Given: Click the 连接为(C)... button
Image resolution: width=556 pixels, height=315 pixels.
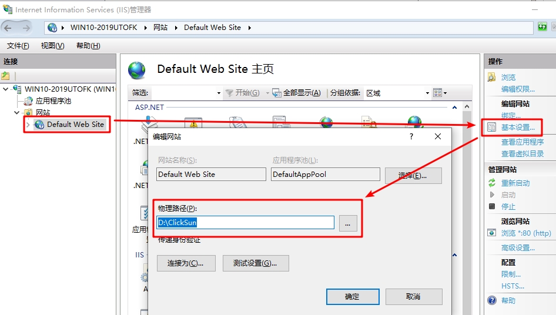Looking at the screenshot, I should (x=186, y=263).
